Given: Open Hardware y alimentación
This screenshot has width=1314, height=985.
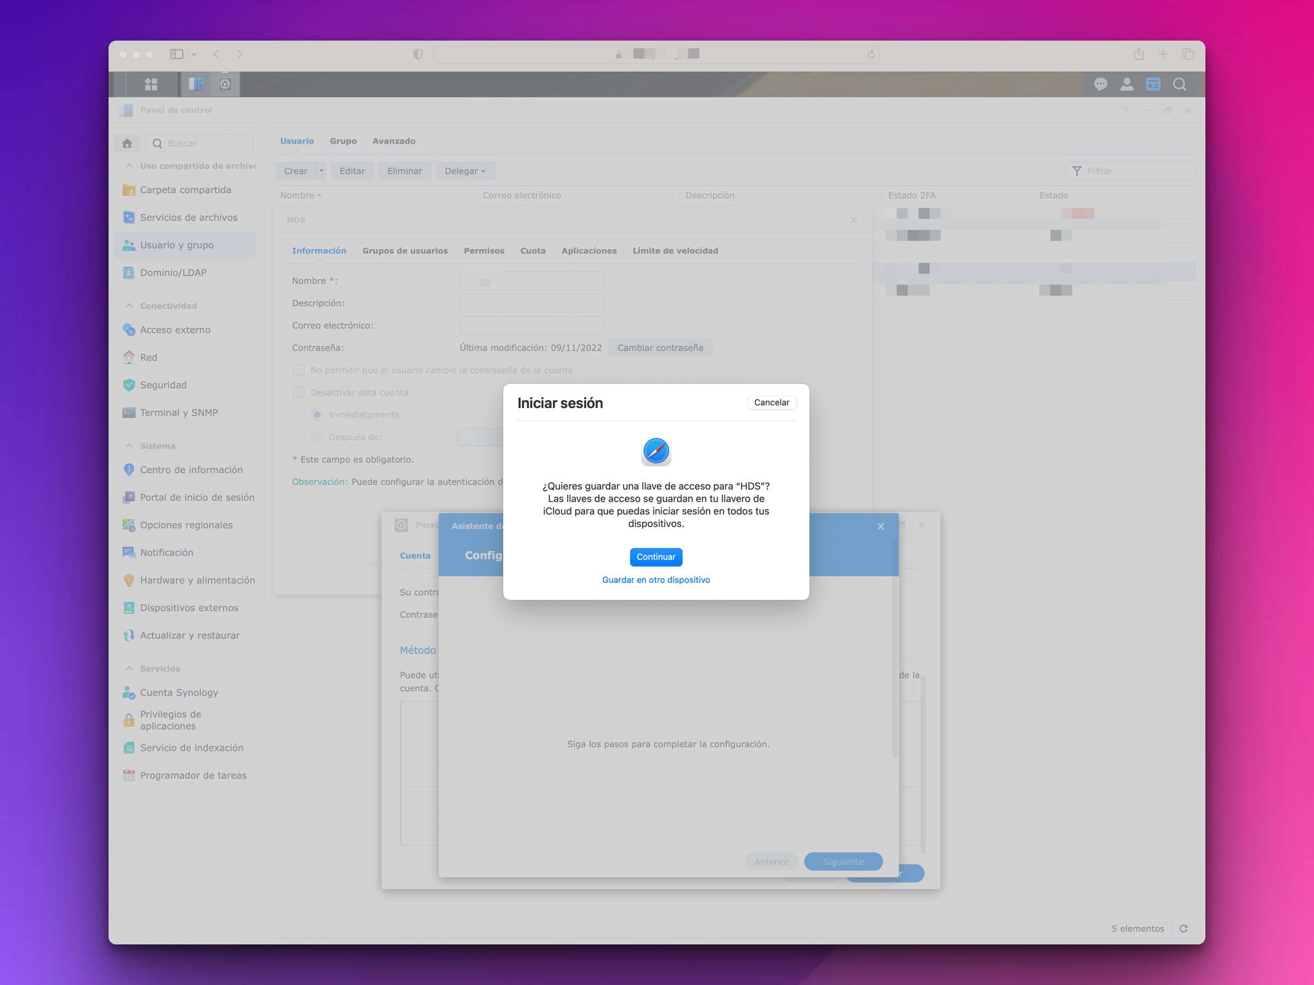Looking at the screenshot, I should click(x=185, y=580).
